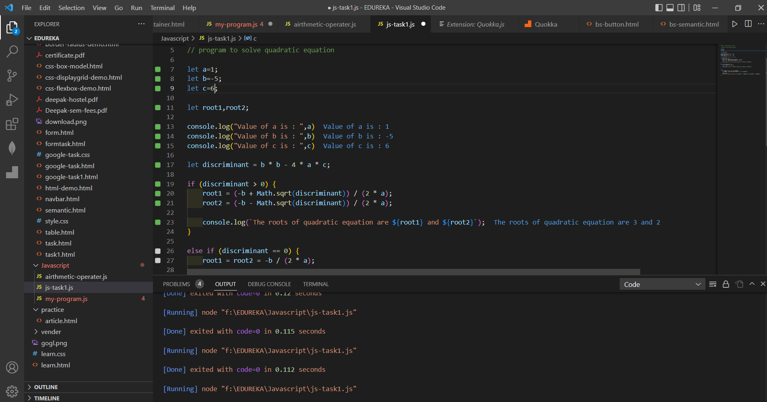Open the Terminal menu

tap(163, 8)
